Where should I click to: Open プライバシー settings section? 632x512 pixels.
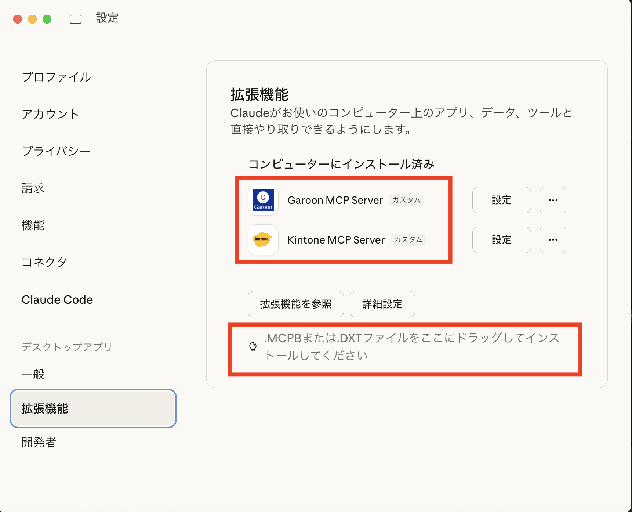pos(56,151)
